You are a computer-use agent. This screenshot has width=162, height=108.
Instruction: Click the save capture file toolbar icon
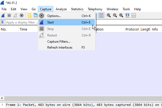click(36, 15)
